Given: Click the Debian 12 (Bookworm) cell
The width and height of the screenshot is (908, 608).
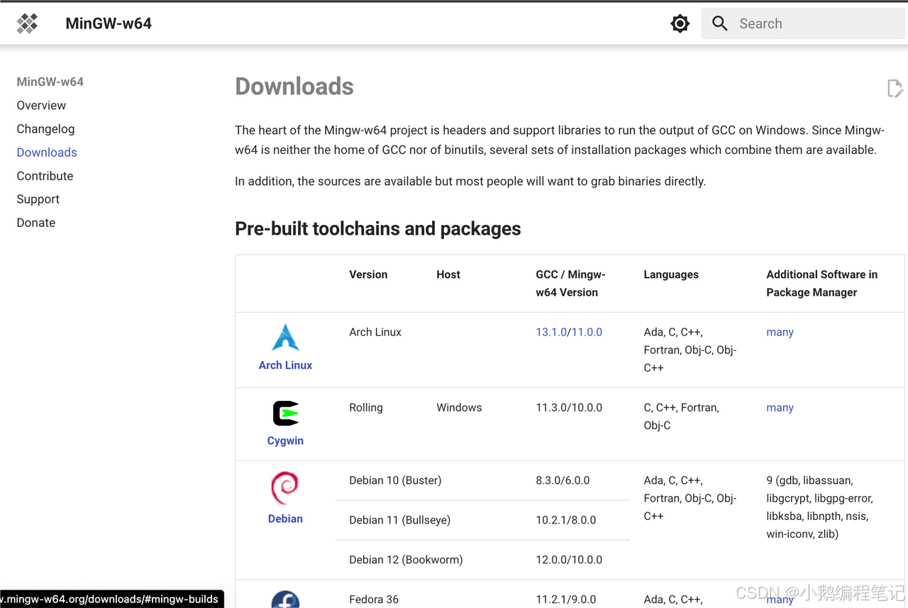Looking at the screenshot, I should [x=406, y=560].
